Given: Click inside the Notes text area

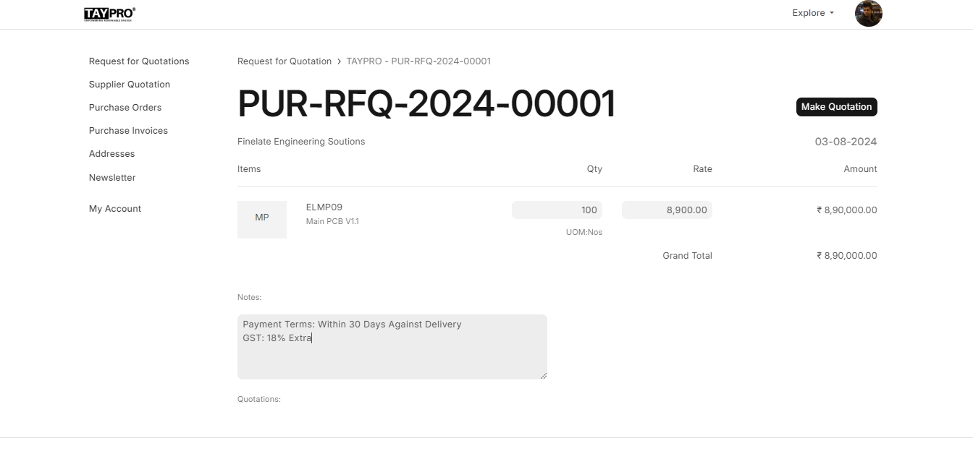Looking at the screenshot, I should tap(392, 354).
